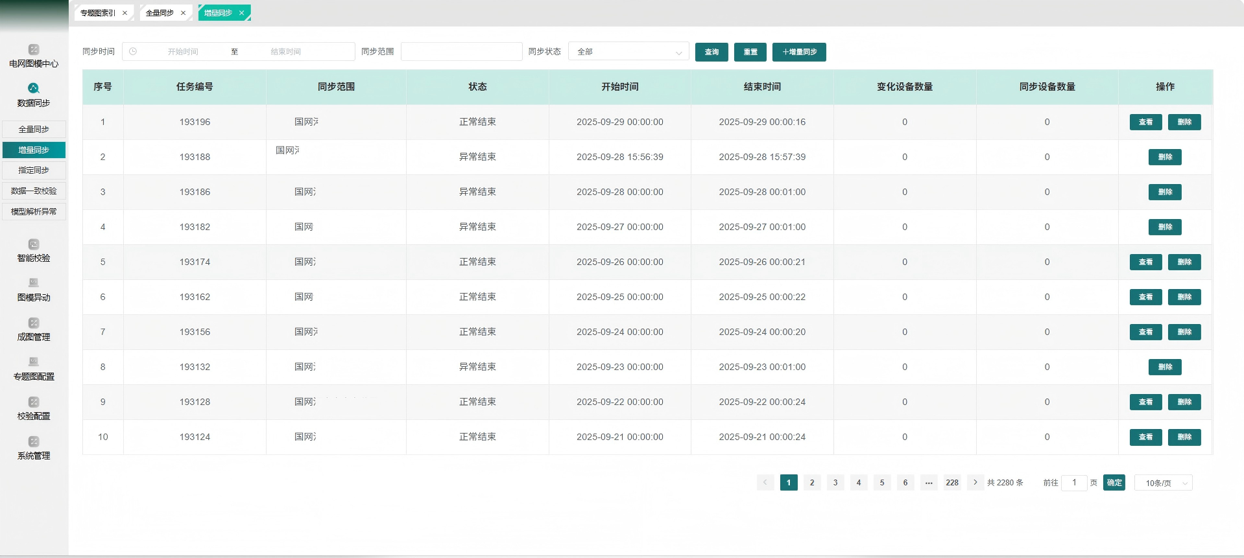Click the 查询 button
Screen dimensions: 1244x558
pos(712,52)
